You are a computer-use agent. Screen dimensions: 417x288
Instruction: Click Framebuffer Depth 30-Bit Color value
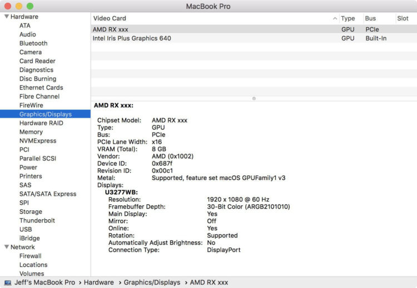click(x=249, y=206)
